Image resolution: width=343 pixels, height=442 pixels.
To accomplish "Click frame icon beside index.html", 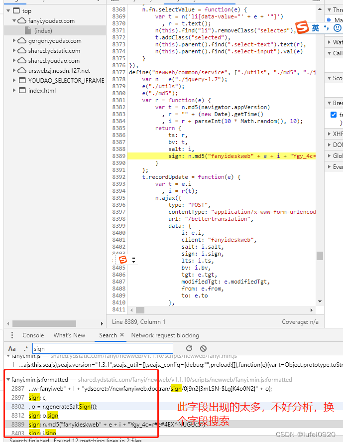I will pyautogui.click(x=22, y=91).
